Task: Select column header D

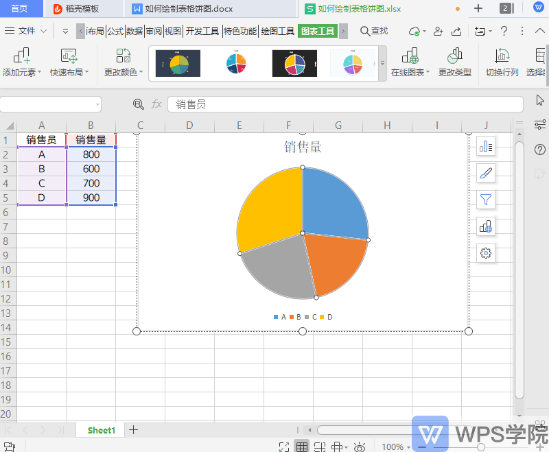Action: pyautogui.click(x=189, y=125)
